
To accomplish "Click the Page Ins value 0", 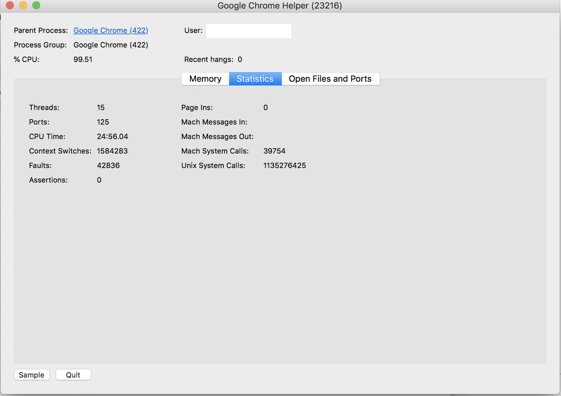I will (x=266, y=108).
